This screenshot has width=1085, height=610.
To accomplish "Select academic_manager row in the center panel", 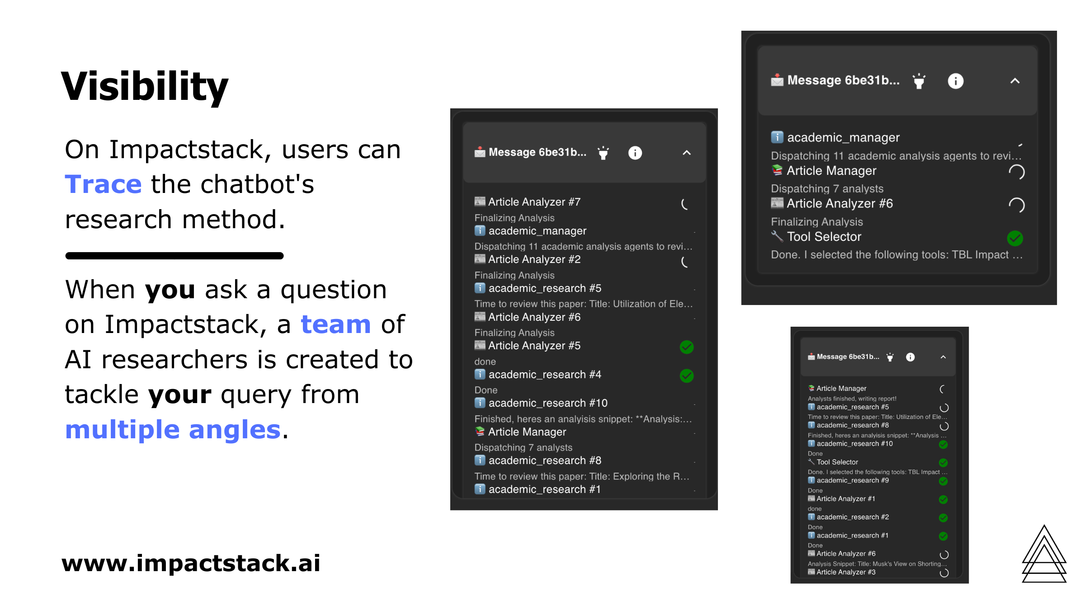I will (585, 238).
